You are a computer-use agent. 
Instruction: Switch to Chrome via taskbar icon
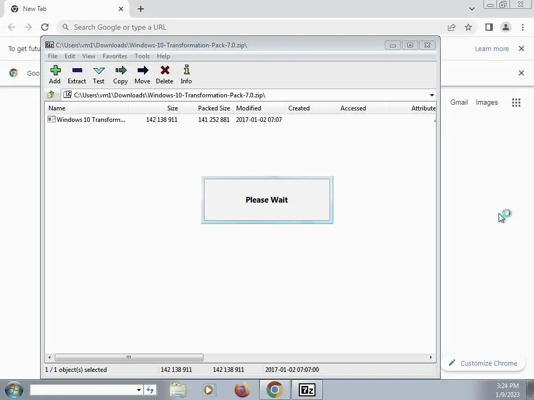(x=275, y=390)
